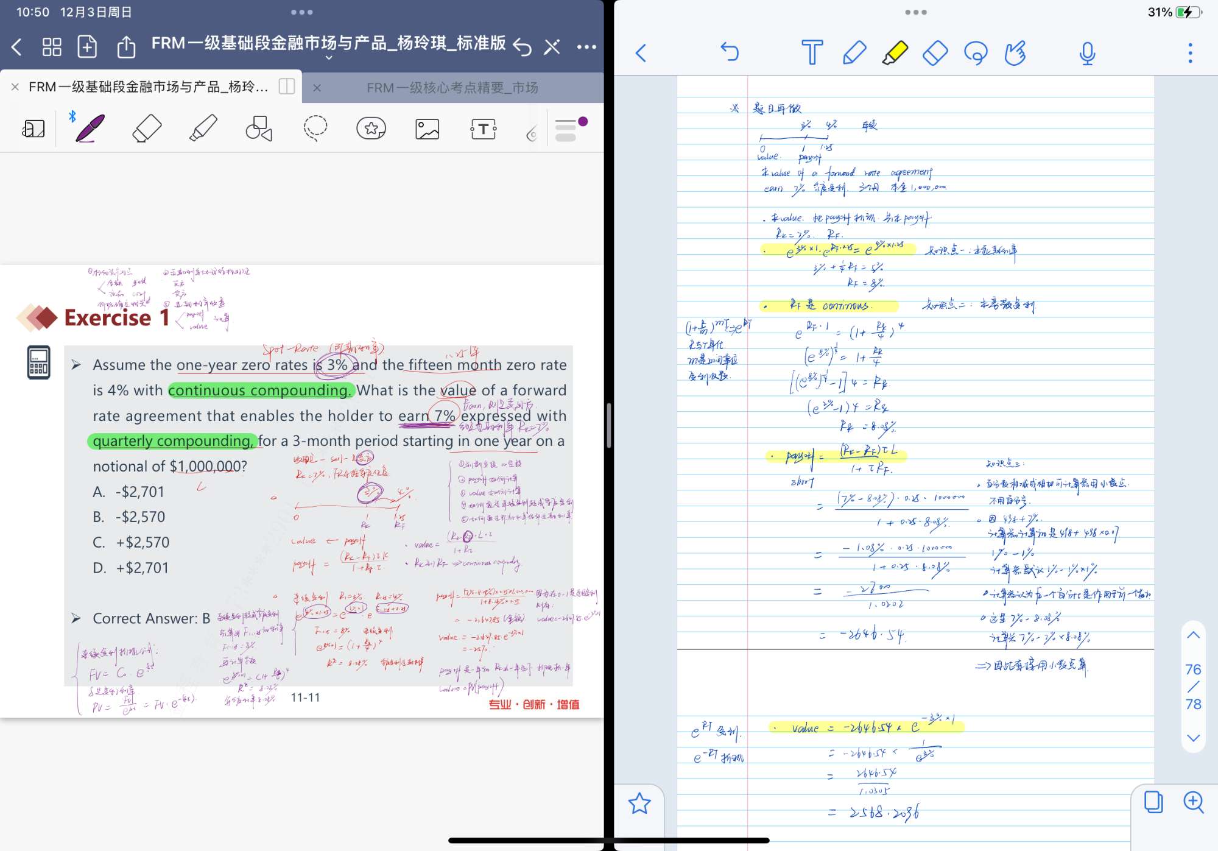Insert an image with the picture tool

click(427, 129)
